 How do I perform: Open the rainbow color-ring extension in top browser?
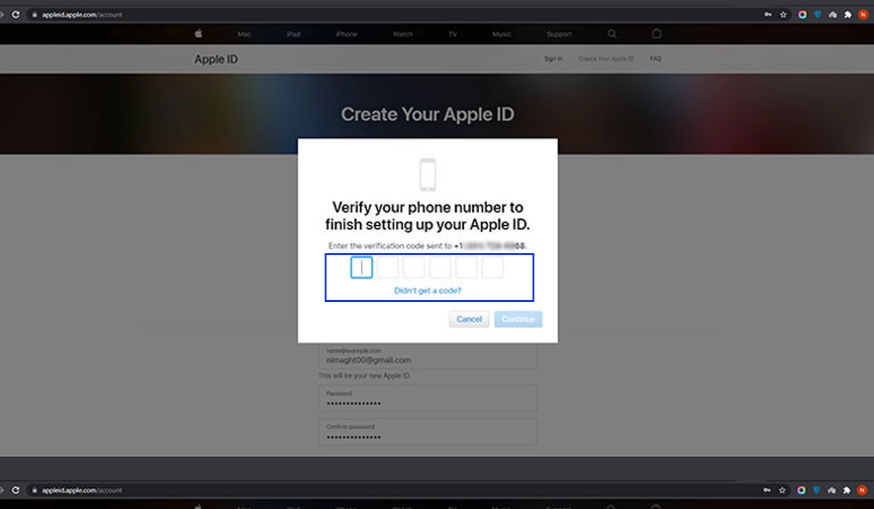click(802, 15)
